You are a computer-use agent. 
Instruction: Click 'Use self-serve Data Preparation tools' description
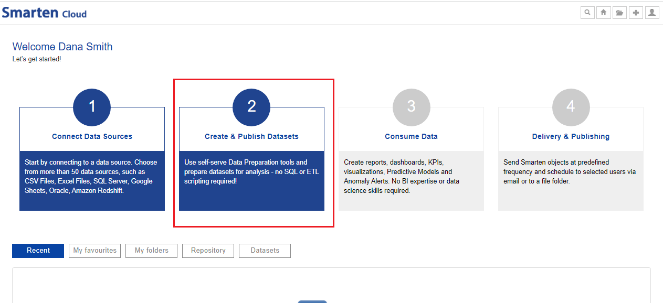[251, 171]
